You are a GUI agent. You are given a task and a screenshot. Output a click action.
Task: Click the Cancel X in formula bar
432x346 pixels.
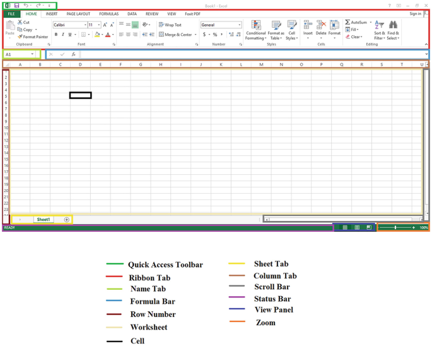click(51, 54)
